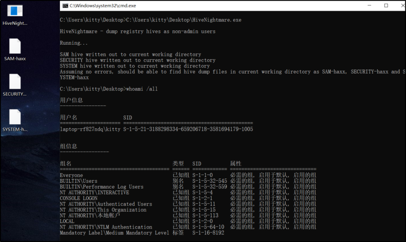The image size is (406, 242).
Task: Click the 'SAM hive written out' line
Action: [x=130, y=54]
